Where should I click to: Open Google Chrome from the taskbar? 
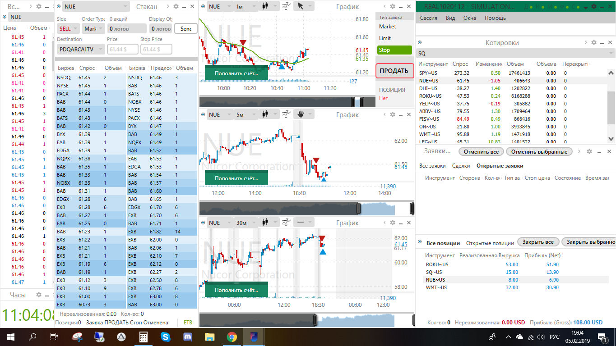pos(232,337)
